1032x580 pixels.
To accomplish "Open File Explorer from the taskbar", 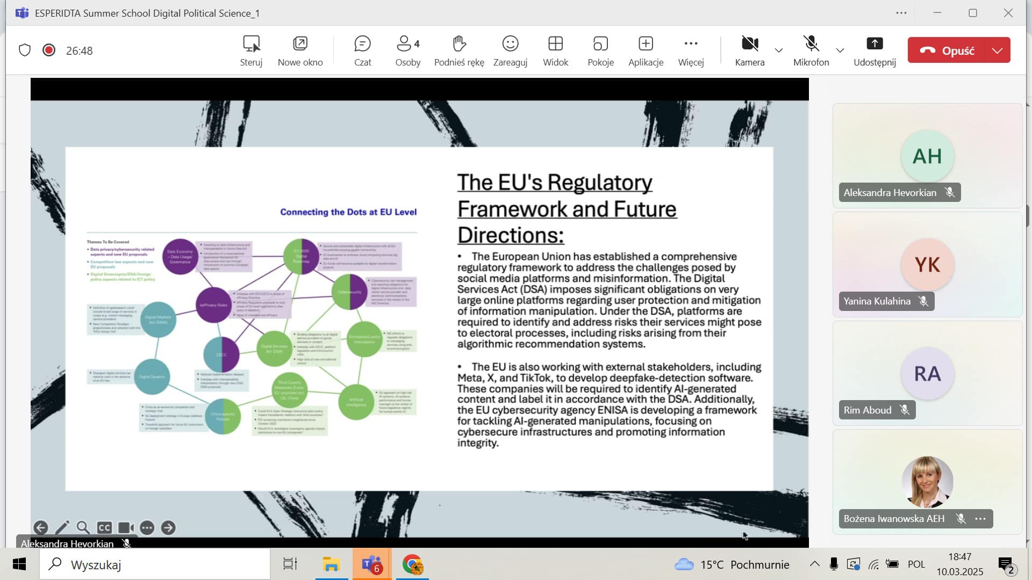I will click(x=331, y=564).
